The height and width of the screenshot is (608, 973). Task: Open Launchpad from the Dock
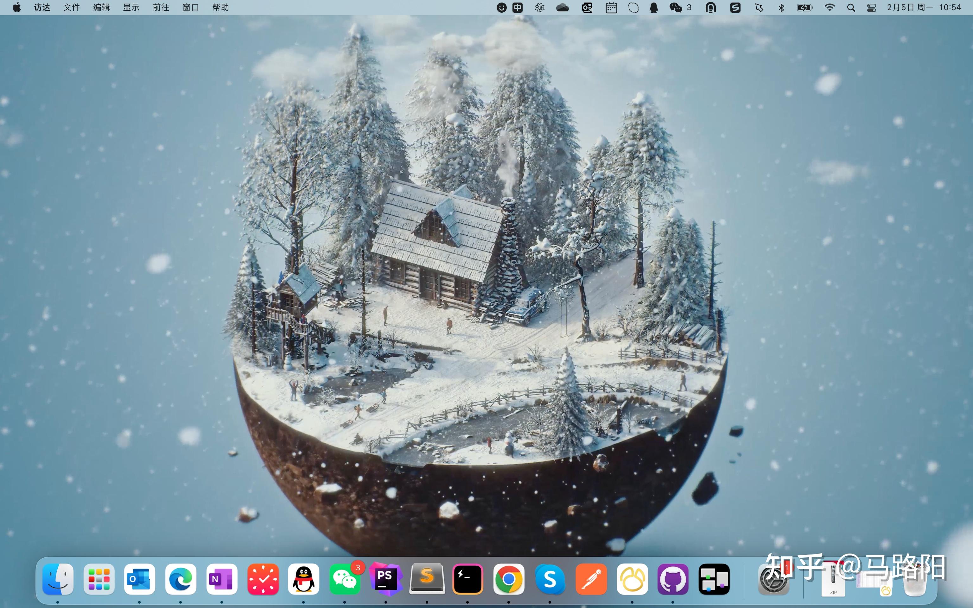coord(99,579)
